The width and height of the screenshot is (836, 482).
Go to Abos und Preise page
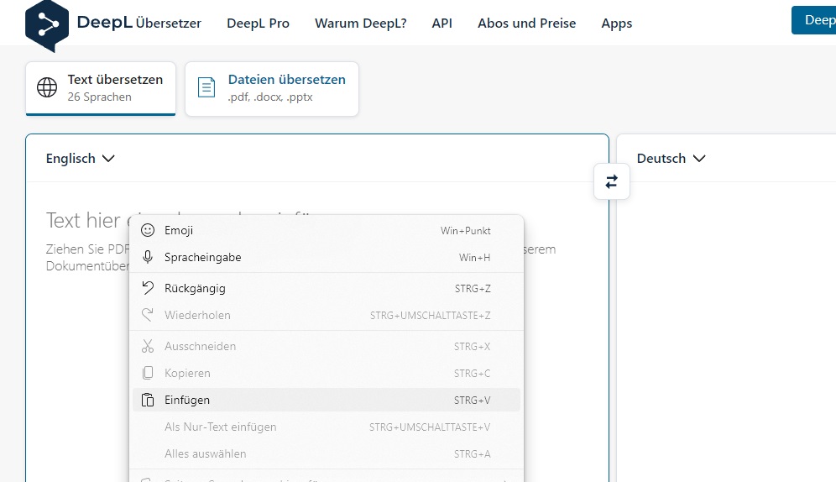coord(526,23)
